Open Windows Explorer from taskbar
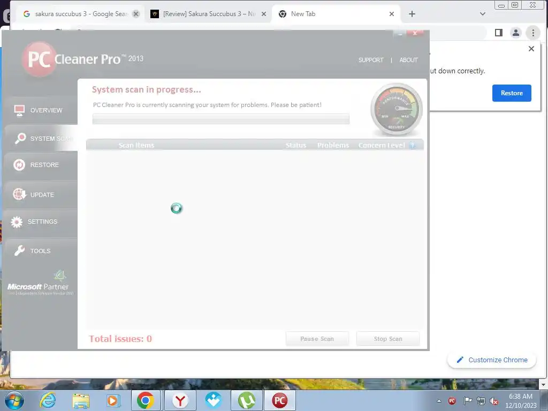Screen dimensions: 548x411 pyautogui.click(x=81, y=400)
